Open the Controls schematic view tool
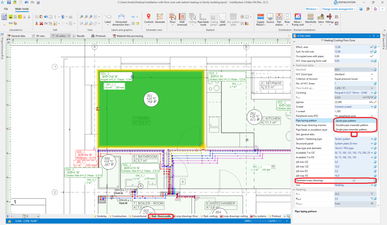Image resolution: width=387 pixels, height=225 pixels. pyautogui.click(x=149, y=19)
